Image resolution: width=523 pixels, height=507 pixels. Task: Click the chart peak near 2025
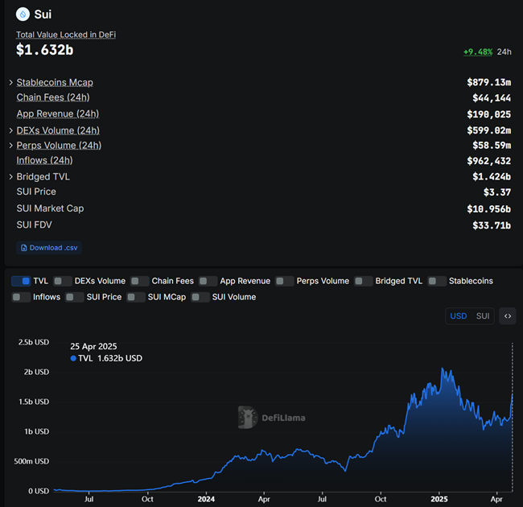(x=443, y=369)
